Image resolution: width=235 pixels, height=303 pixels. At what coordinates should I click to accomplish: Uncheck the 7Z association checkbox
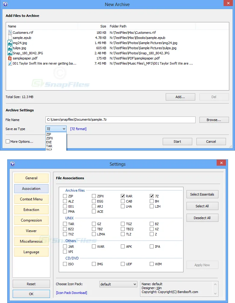tap(152, 196)
